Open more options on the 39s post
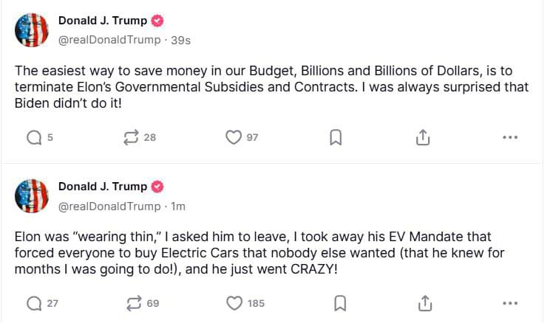 click(510, 137)
